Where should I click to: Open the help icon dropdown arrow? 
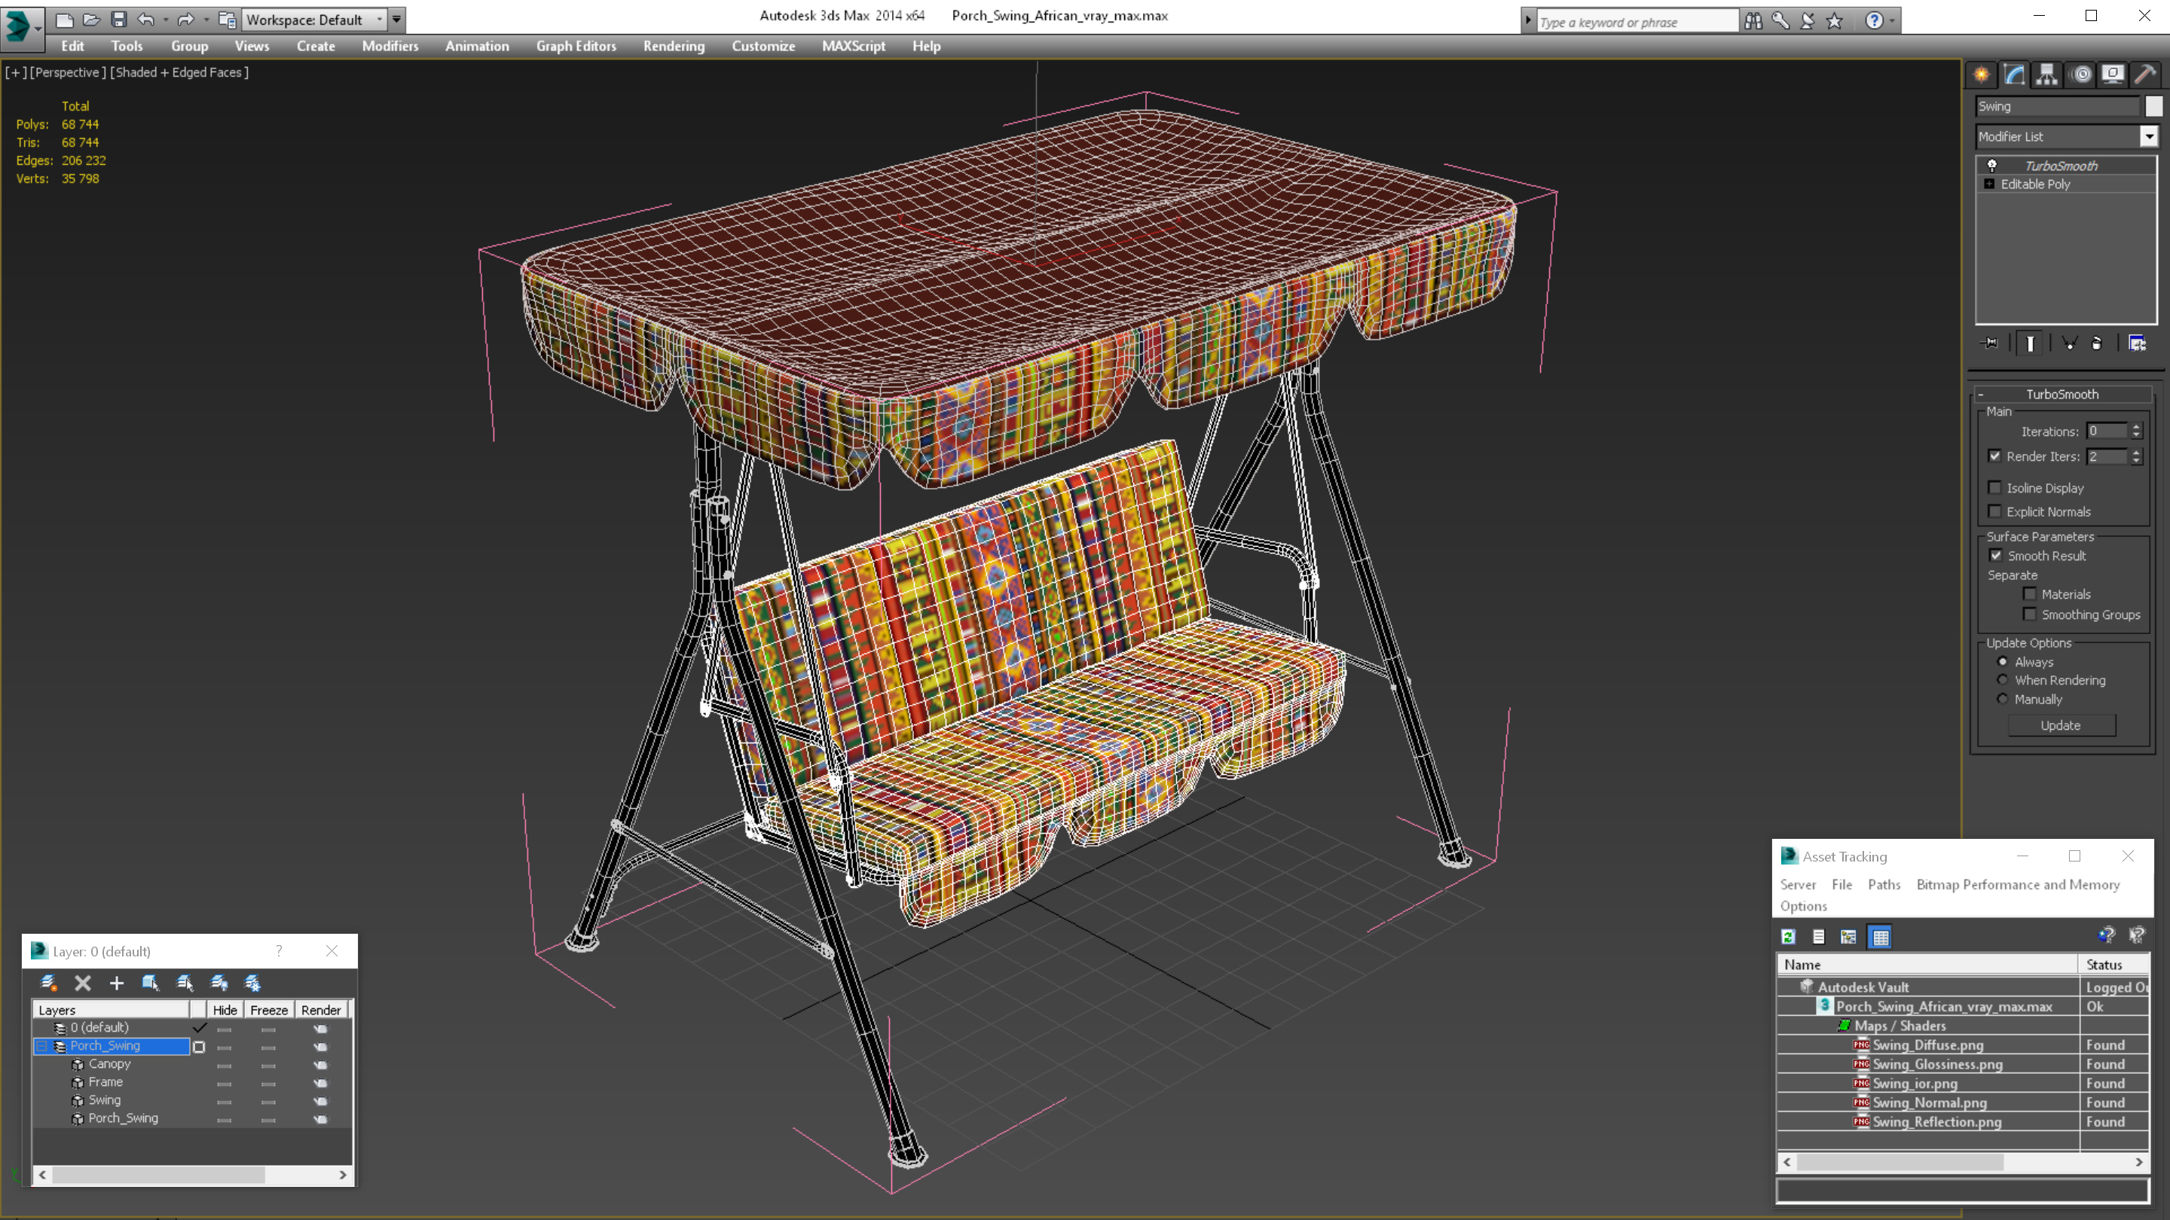point(1893,20)
